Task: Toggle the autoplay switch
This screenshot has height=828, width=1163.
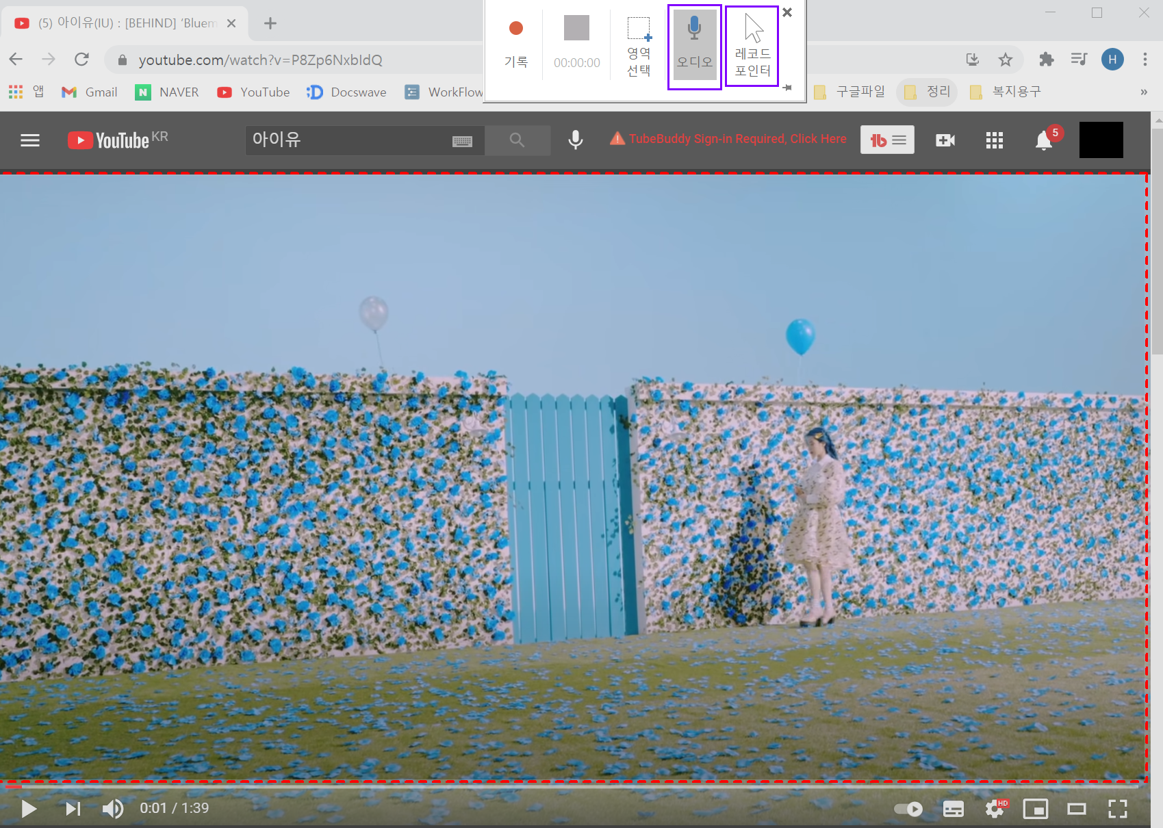Action: pyautogui.click(x=908, y=810)
